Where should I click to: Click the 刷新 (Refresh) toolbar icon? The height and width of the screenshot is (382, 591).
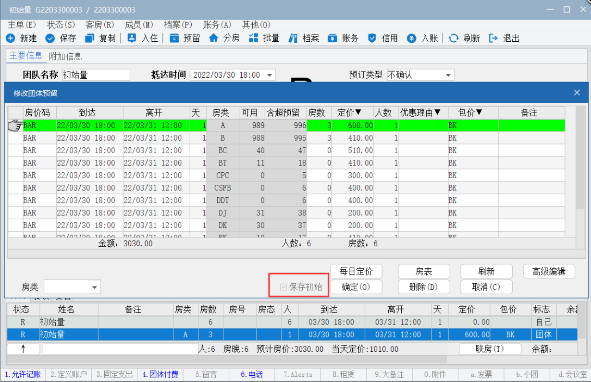[454, 38]
